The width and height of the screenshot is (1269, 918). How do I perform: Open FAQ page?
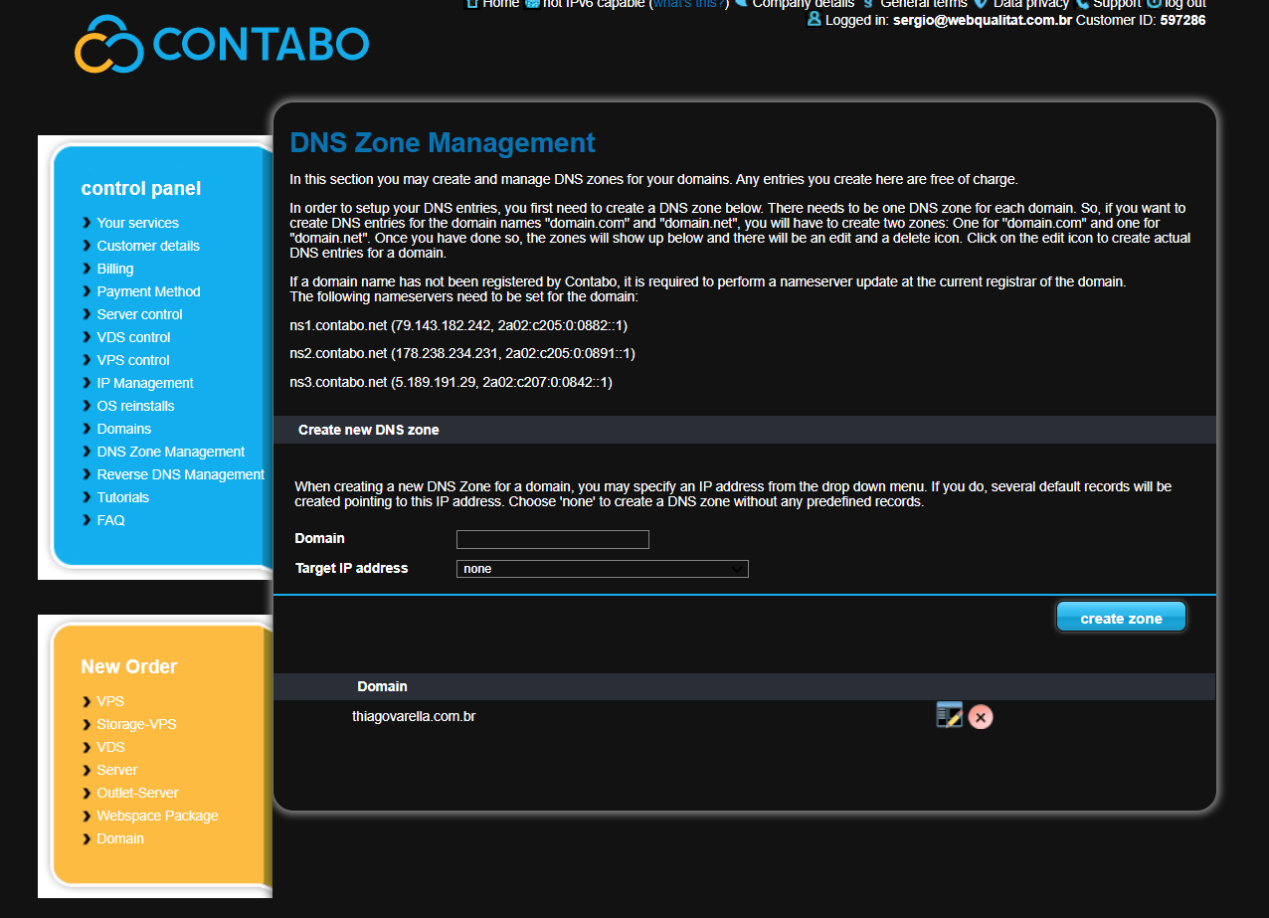pos(110,520)
